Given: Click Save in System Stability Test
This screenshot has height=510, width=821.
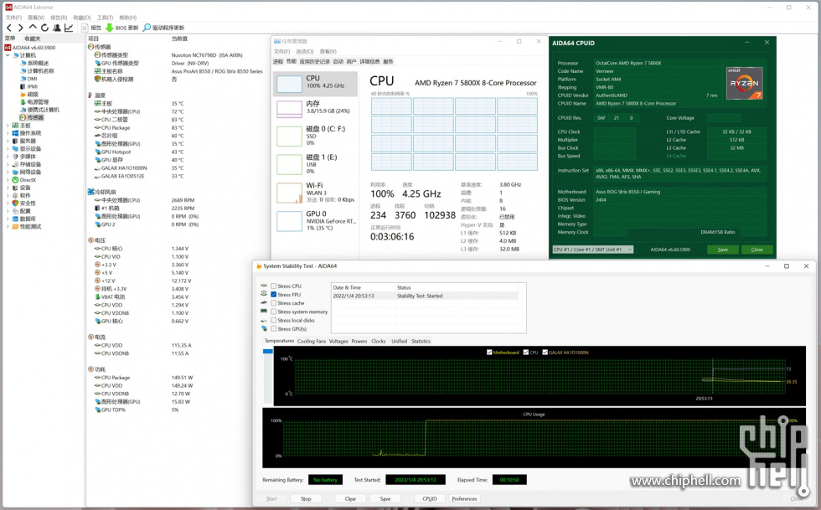Looking at the screenshot, I should click(385, 499).
